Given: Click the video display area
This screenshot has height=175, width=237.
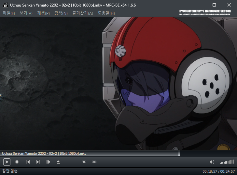Looking at the screenshot, I should 118,83.
